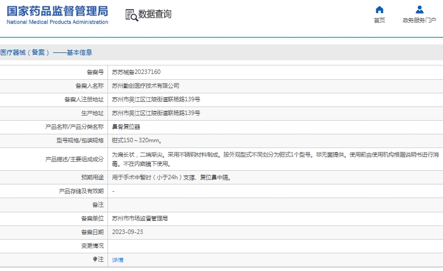The height and width of the screenshot is (271, 443).
Task: Click the 政务服务门户 text link
Action: pos(420,20)
